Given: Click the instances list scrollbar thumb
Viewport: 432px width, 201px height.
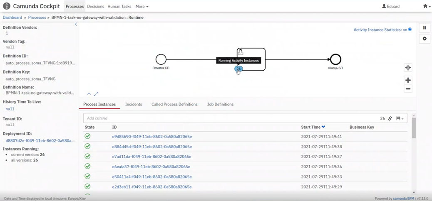Looking at the screenshot, I should click(414, 128).
